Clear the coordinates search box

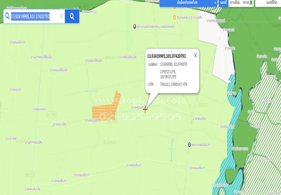pyautogui.click(x=61, y=16)
